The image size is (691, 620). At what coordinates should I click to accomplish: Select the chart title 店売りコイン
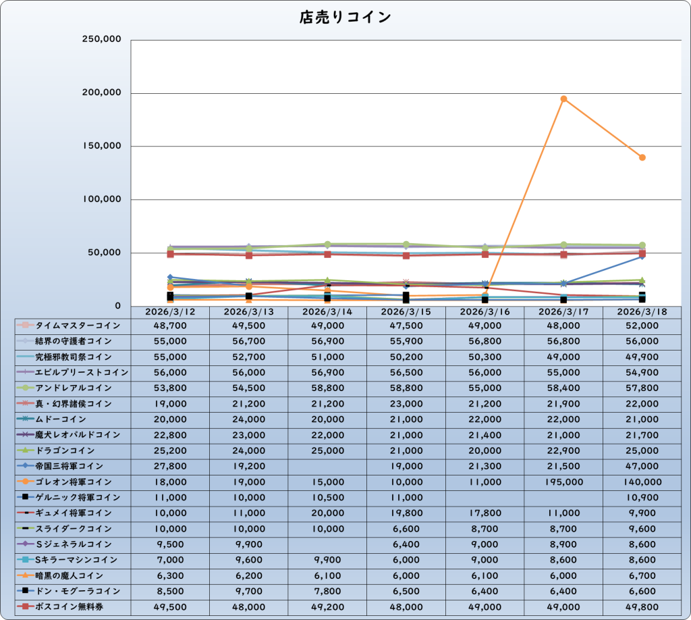[345, 18]
